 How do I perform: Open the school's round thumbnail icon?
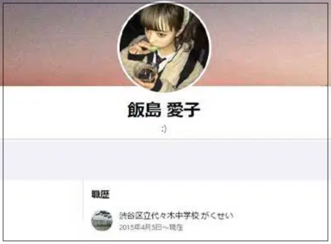pyautogui.click(x=102, y=221)
